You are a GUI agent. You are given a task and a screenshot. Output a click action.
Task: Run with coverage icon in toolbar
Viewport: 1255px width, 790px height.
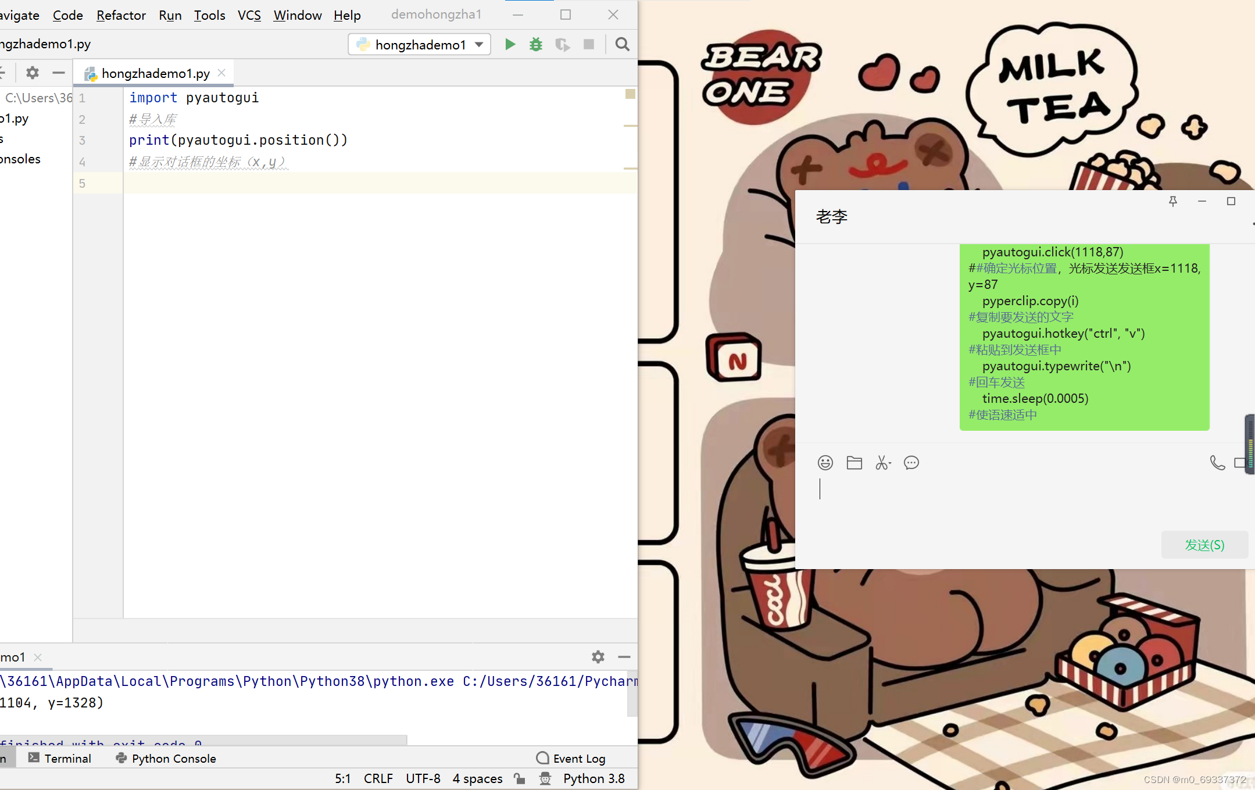562,44
